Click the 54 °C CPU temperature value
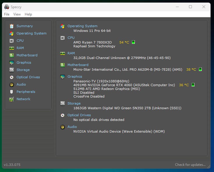 [x=124, y=42]
